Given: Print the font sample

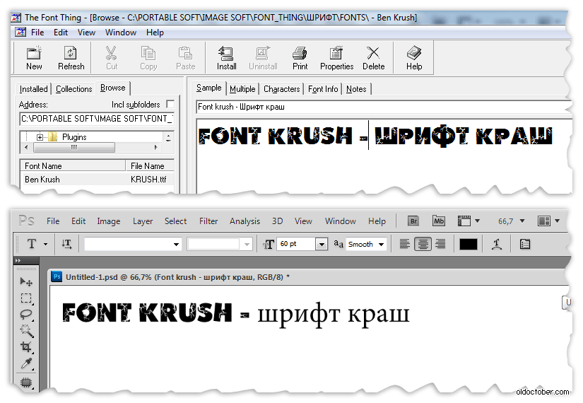Looking at the screenshot, I should 300,58.
